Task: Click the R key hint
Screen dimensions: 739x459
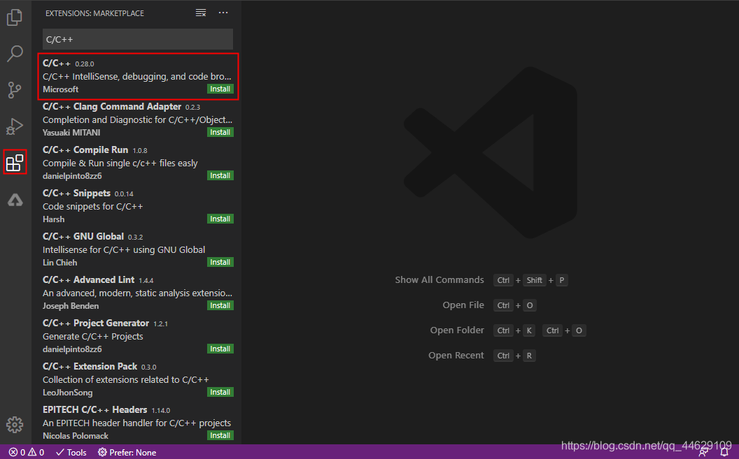Action: click(529, 356)
